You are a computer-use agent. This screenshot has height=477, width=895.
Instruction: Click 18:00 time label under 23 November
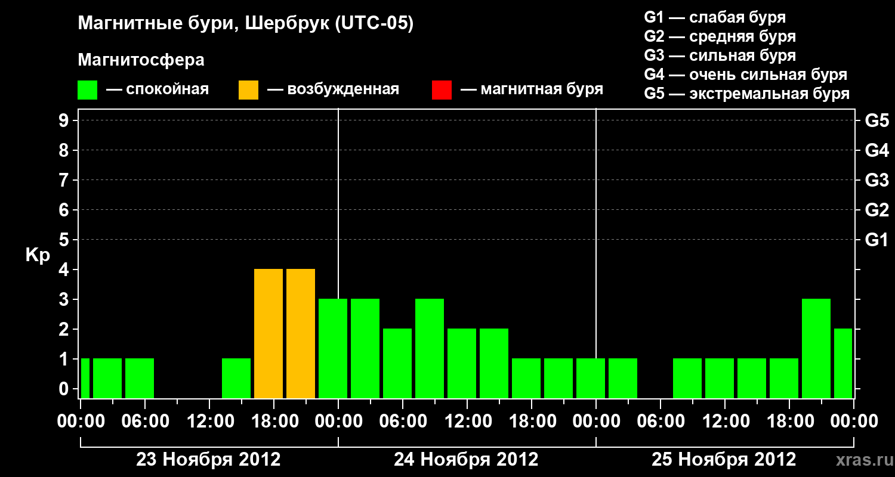click(x=274, y=421)
